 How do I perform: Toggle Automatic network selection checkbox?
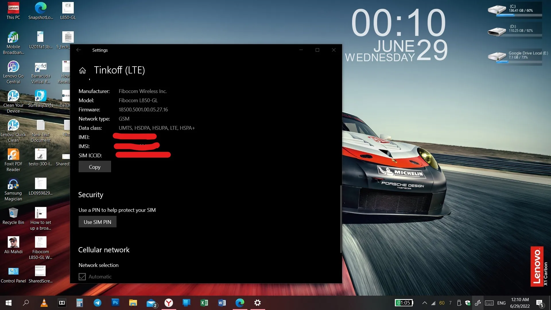[x=82, y=277]
